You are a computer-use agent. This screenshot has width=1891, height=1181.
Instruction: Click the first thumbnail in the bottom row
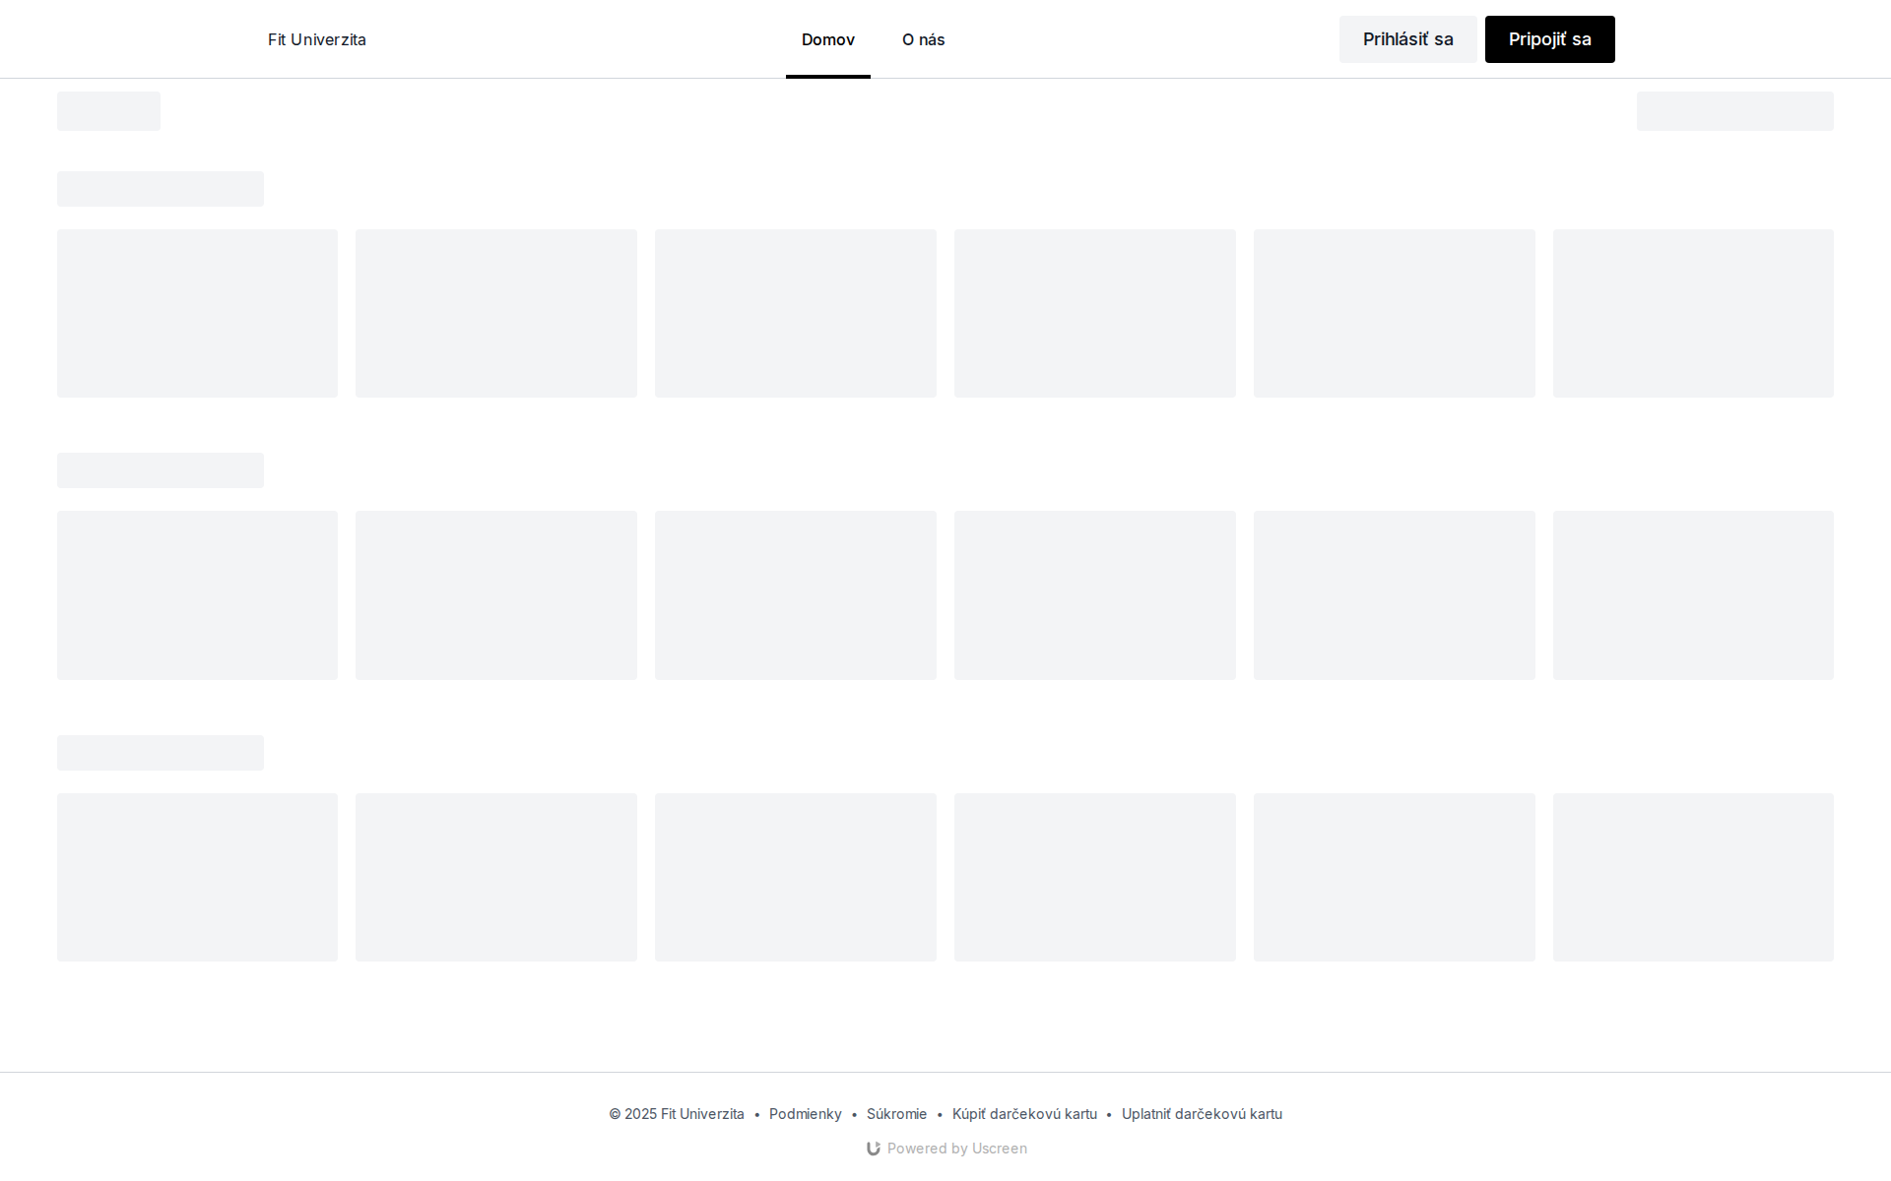click(x=197, y=877)
